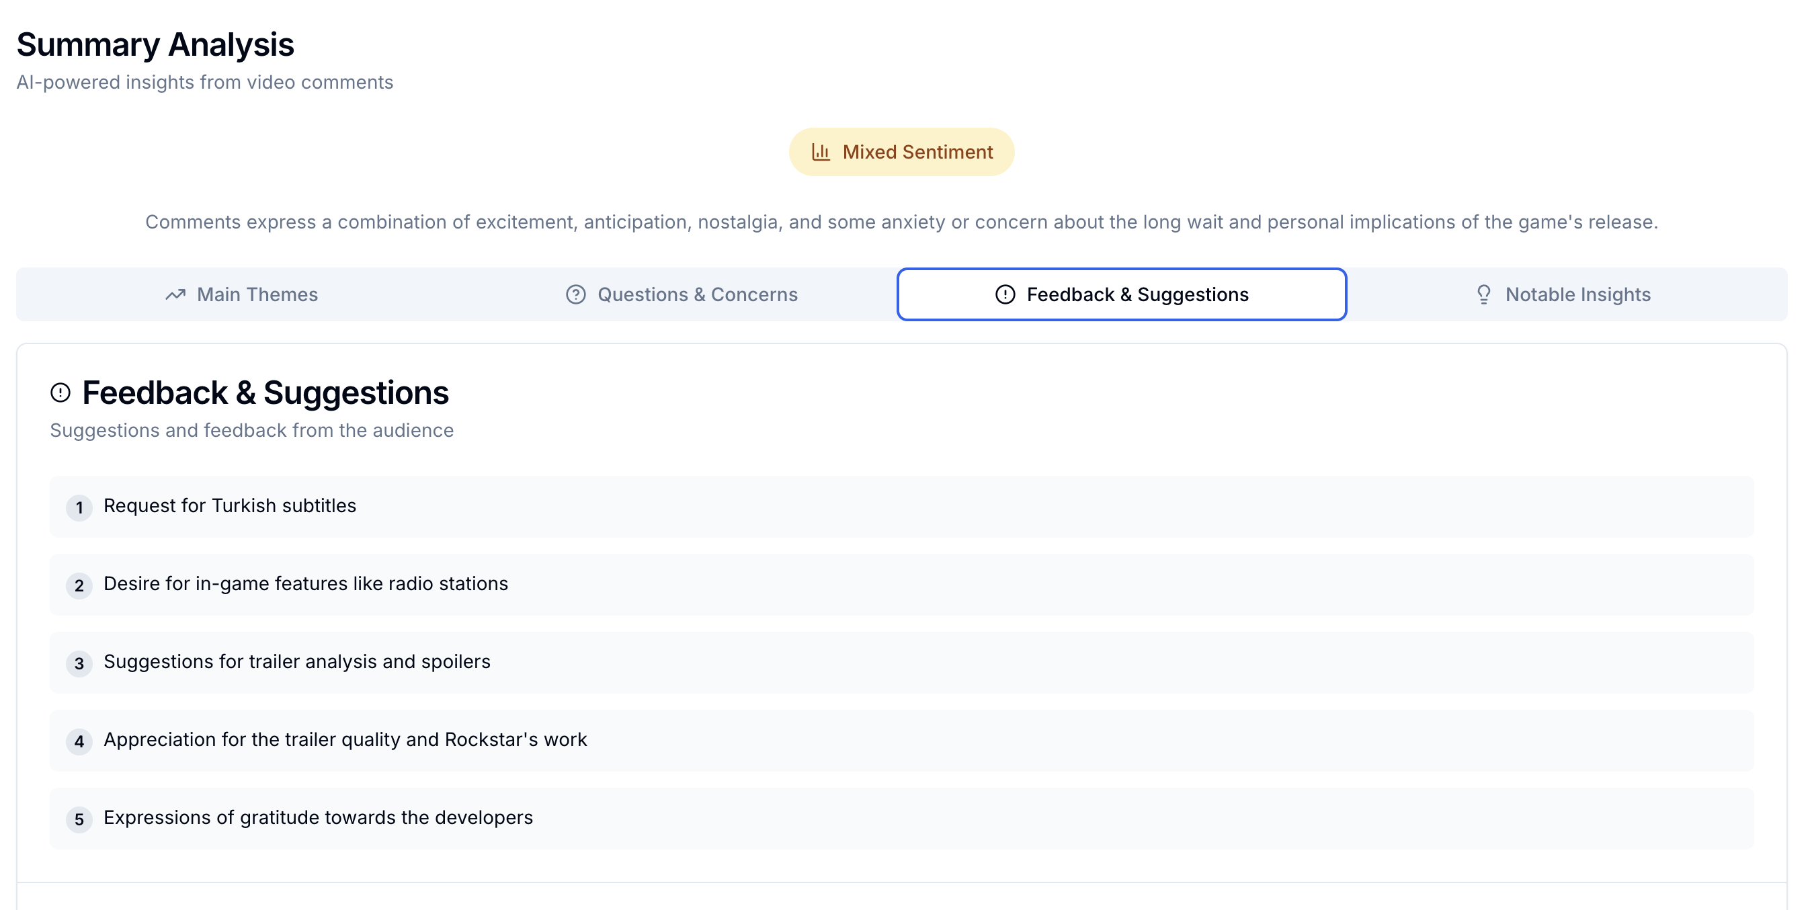
Task: Open the Main Themes tab
Action: (241, 294)
